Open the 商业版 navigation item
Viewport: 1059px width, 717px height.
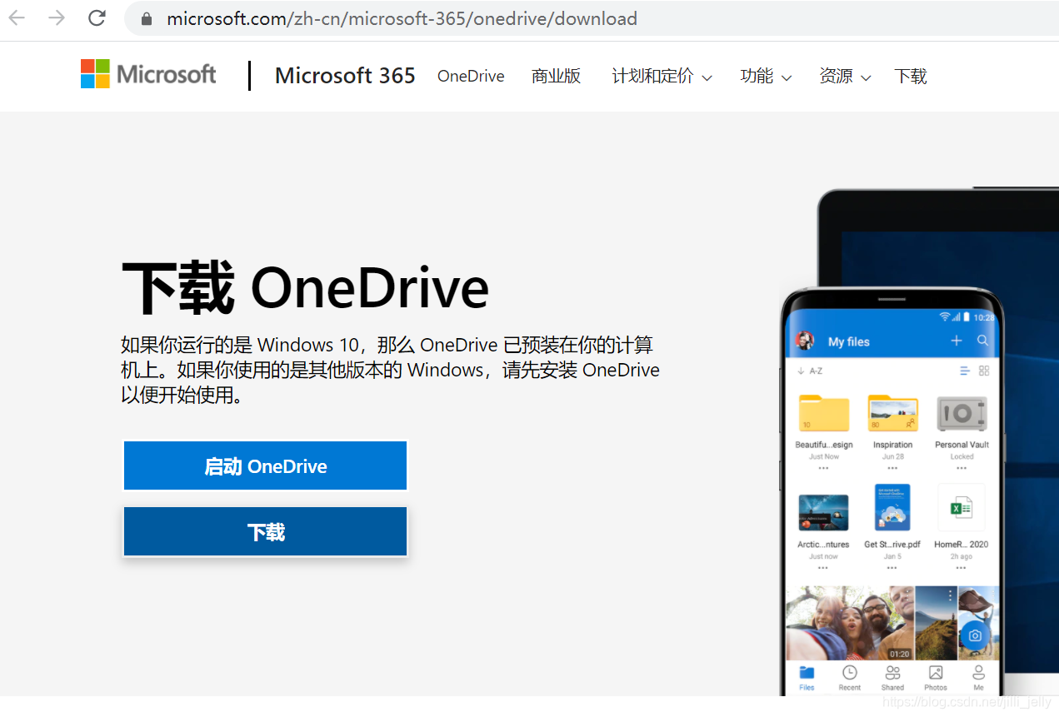[556, 77]
